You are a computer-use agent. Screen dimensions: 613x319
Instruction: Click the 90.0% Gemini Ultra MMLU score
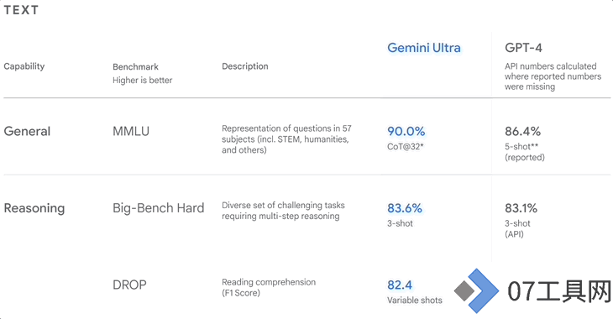click(x=406, y=131)
